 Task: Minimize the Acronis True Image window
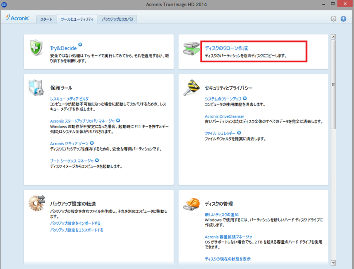pos(323,4)
